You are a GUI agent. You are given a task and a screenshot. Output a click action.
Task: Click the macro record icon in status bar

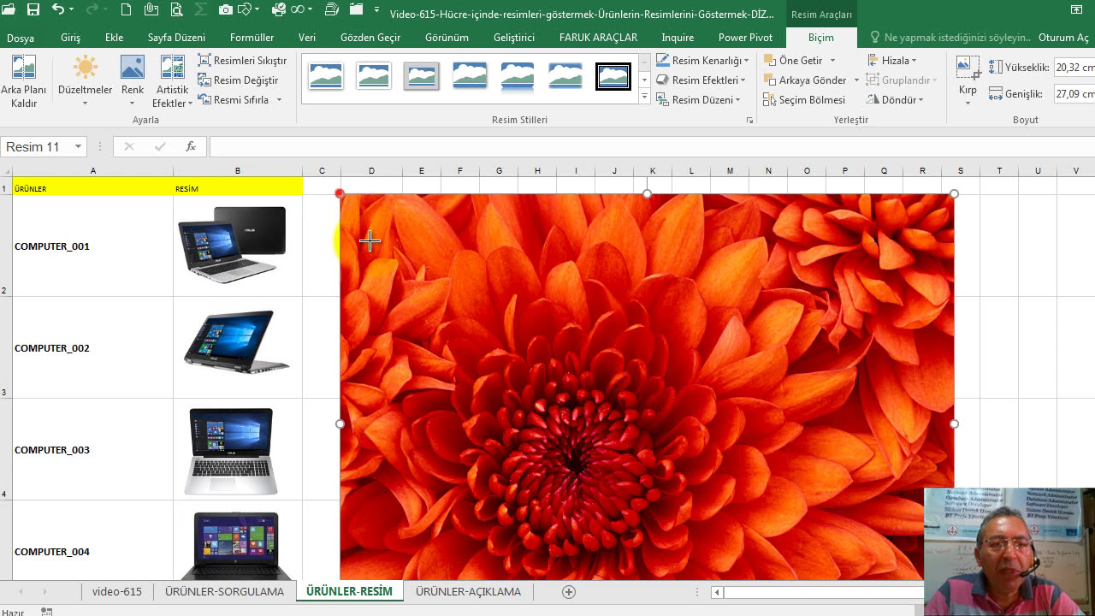(47, 612)
